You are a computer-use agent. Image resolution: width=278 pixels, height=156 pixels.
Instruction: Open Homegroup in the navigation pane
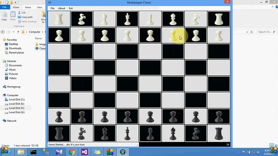pos(12,87)
